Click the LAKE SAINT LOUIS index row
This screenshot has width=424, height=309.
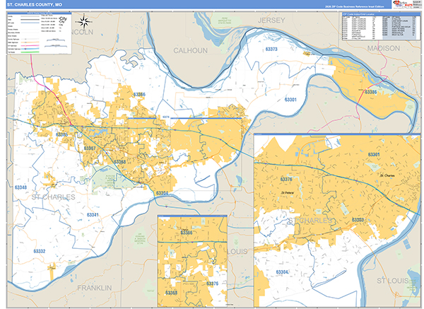pos(399,21)
